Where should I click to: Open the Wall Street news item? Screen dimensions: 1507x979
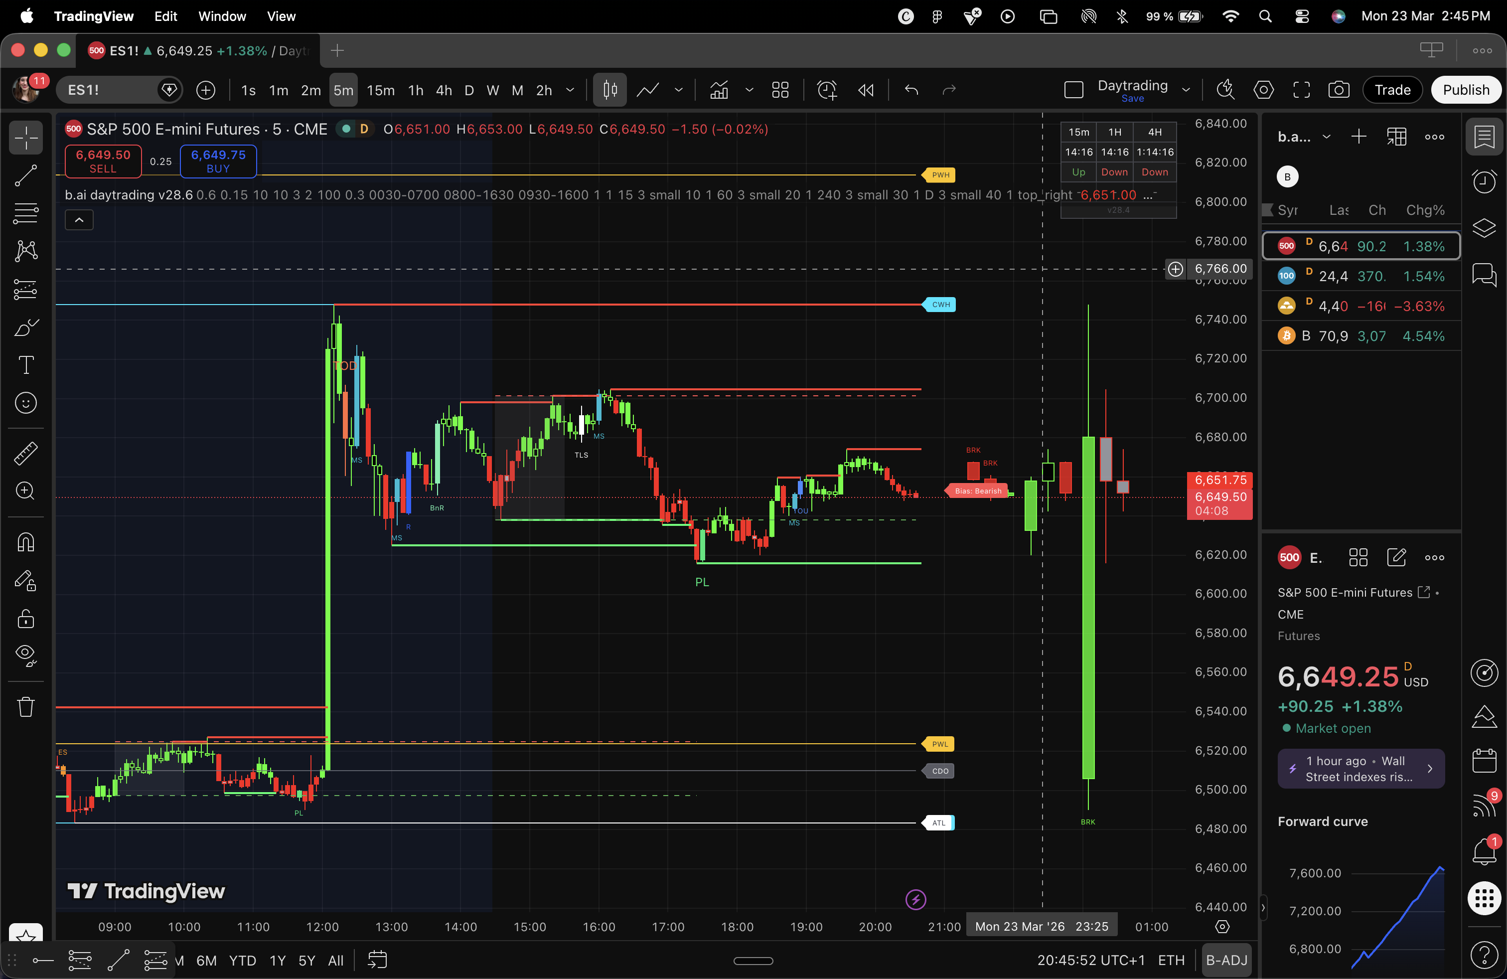[1361, 769]
